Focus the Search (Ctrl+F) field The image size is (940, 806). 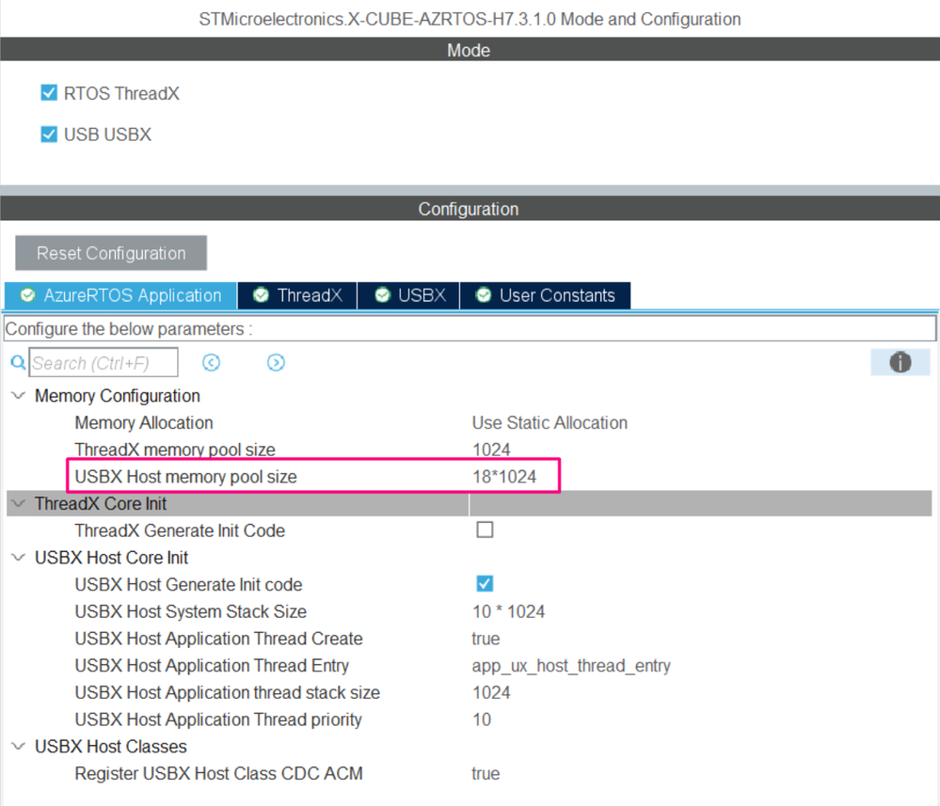point(104,362)
